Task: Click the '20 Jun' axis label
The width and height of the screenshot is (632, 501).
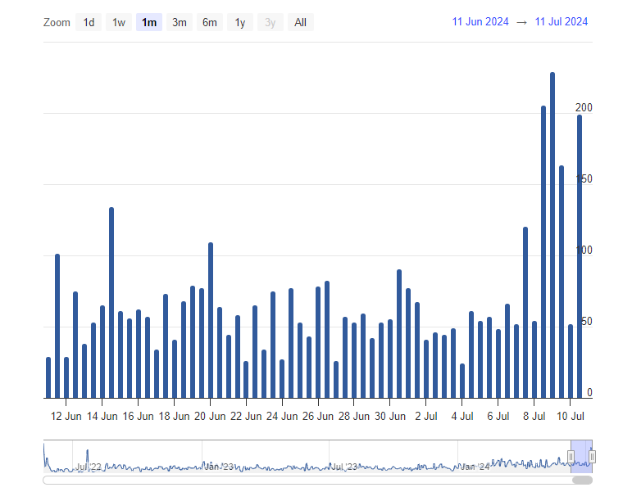Action: 210,416
